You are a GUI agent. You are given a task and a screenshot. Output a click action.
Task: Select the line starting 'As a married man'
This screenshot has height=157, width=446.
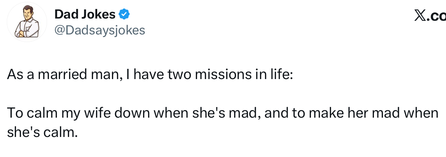coord(150,75)
